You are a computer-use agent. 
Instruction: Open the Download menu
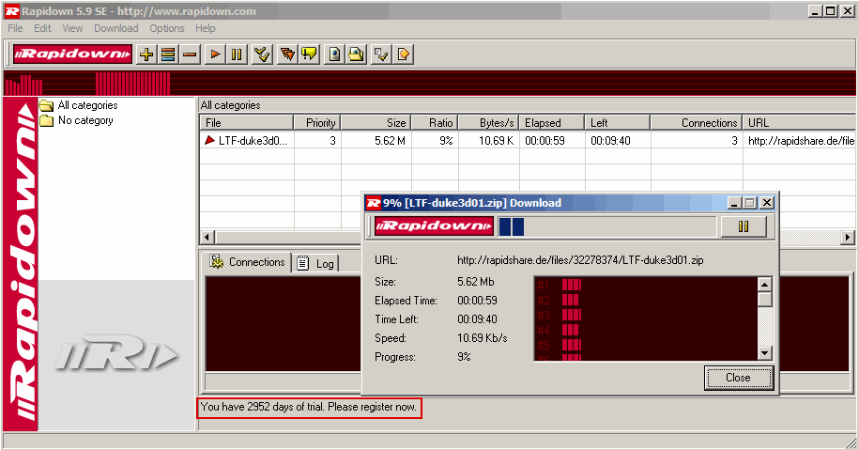pyautogui.click(x=116, y=28)
